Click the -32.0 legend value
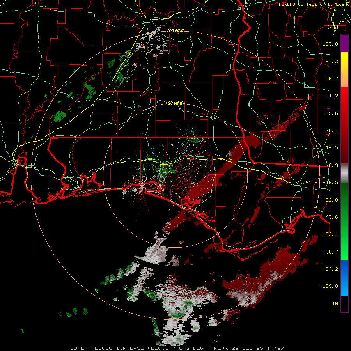Image resolution: width=351 pixels, height=351 pixels. (330, 200)
